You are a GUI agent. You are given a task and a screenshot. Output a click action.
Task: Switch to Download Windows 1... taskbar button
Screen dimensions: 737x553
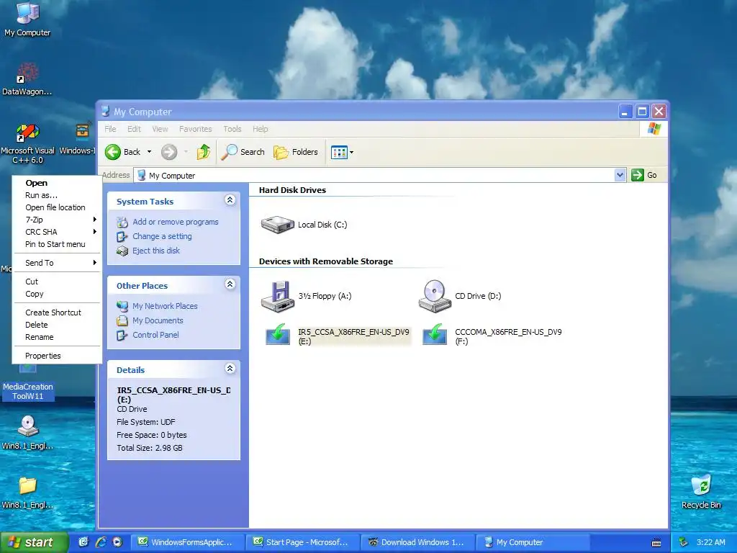(418, 542)
